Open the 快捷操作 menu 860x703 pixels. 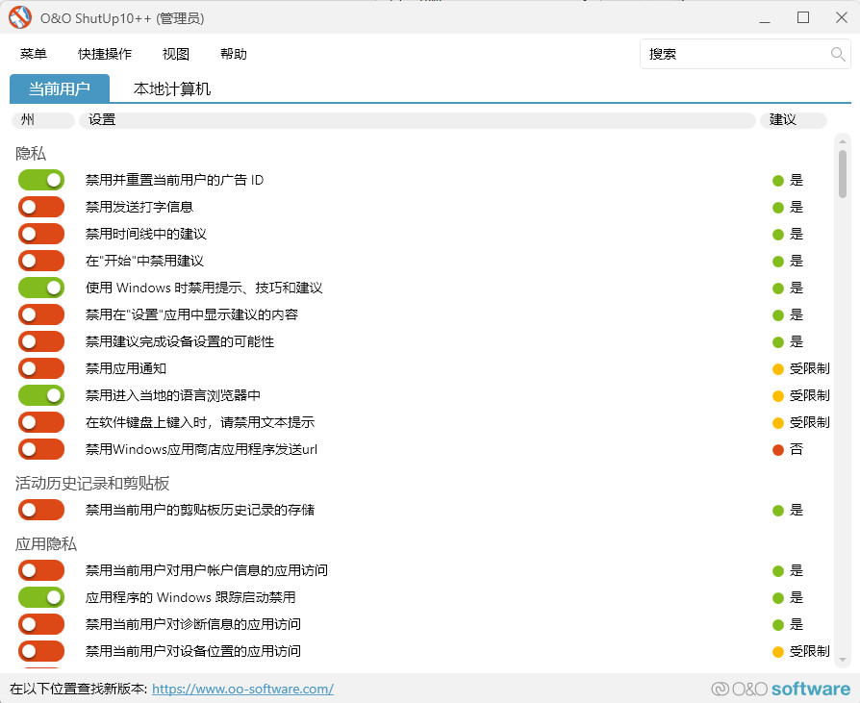[x=105, y=54]
